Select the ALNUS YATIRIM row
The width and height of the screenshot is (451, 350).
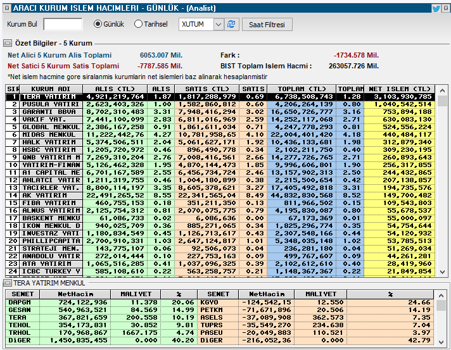(x=220, y=211)
